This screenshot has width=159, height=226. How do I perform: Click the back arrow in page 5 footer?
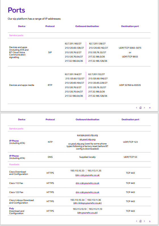click(136, 221)
